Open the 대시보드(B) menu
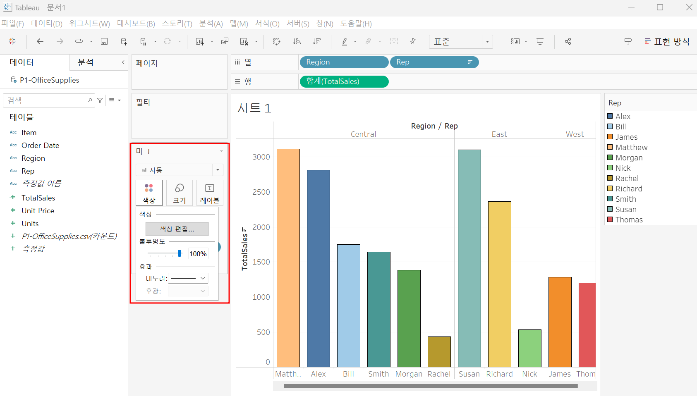This screenshot has height=396, width=697. [x=136, y=24]
